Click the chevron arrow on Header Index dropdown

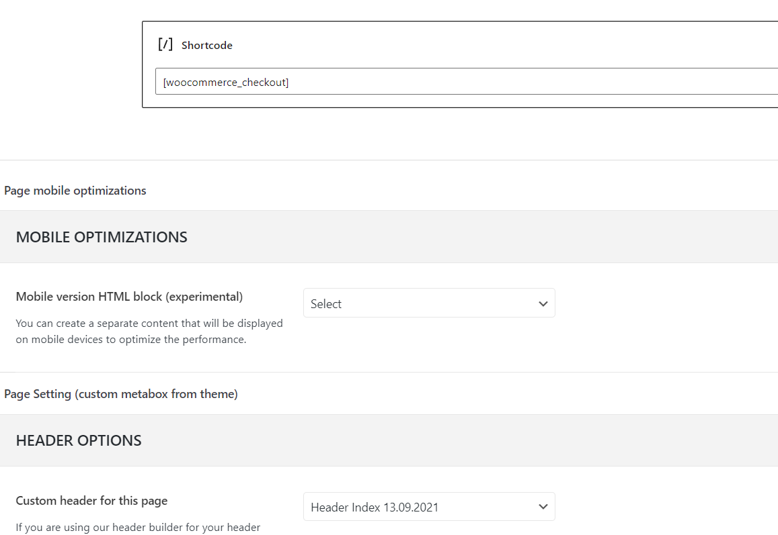click(x=543, y=507)
